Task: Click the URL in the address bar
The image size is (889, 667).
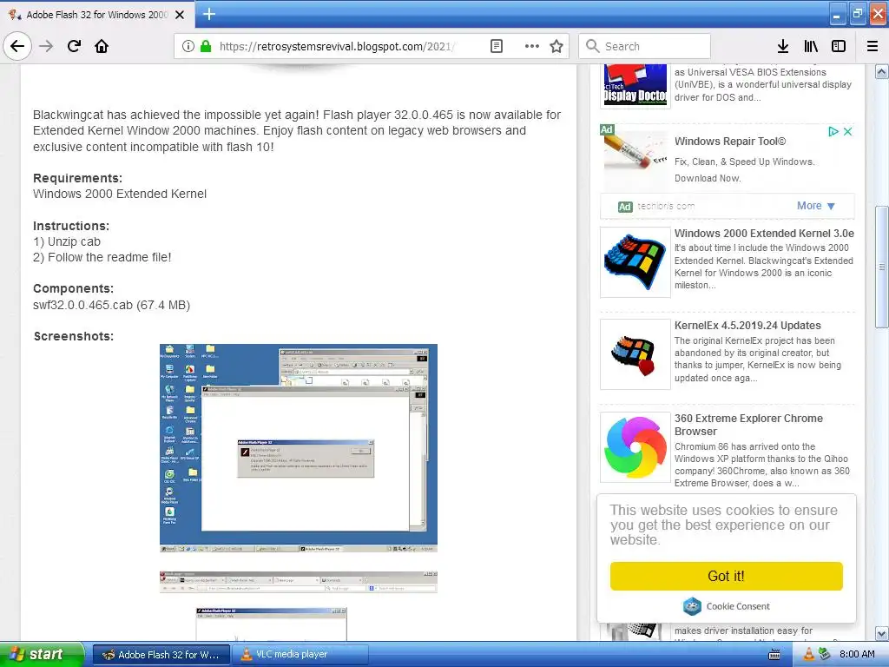Action: click(338, 46)
